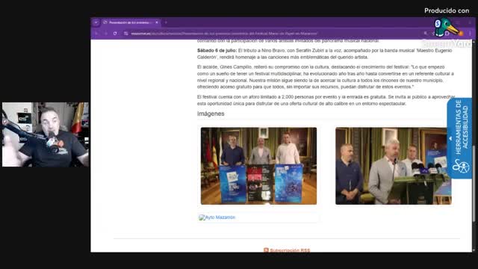Open a new tab with the plus button
Viewport: 478px width, 269px height.
pos(166,22)
